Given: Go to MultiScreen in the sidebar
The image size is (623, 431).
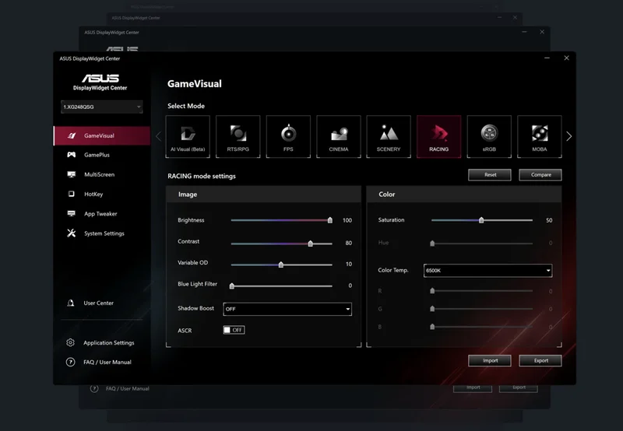Looking at the screenshot, I should point(99,174).
